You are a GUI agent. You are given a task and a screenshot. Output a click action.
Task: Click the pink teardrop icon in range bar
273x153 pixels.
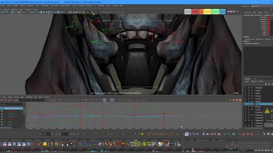pyautogui.click(x=203, y=134)
